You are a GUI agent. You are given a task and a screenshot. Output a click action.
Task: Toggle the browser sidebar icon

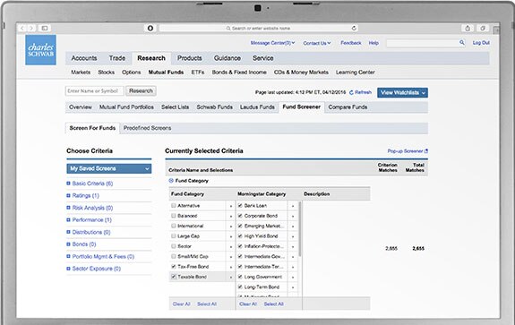pos(45,29)
